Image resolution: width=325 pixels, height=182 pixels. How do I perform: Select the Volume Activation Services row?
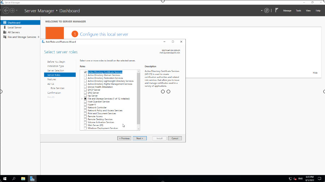coord(101,122)
